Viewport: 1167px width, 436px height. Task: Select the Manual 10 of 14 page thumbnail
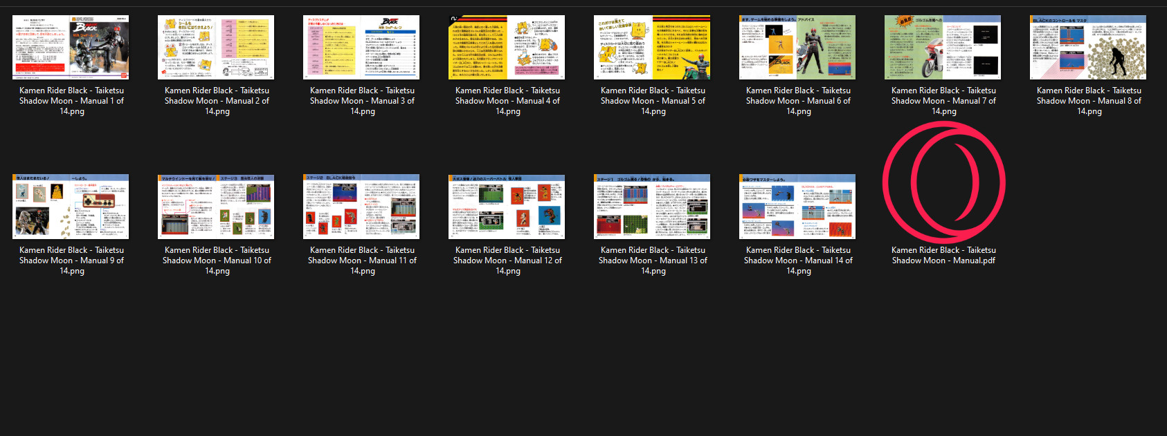tap(217, 207)
